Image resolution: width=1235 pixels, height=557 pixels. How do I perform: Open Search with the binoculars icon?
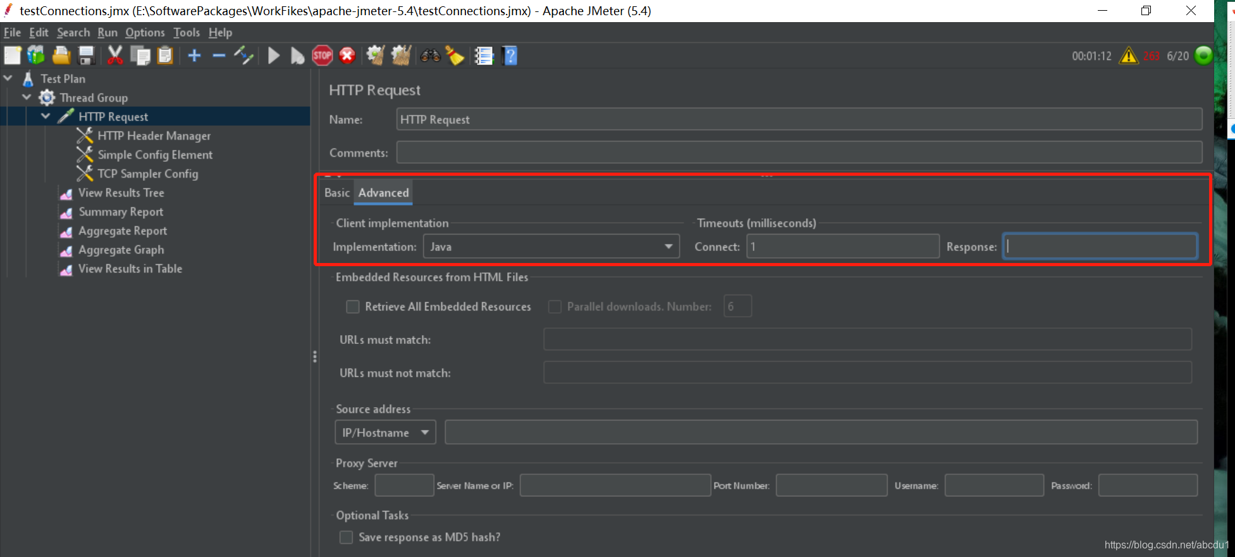431,56
